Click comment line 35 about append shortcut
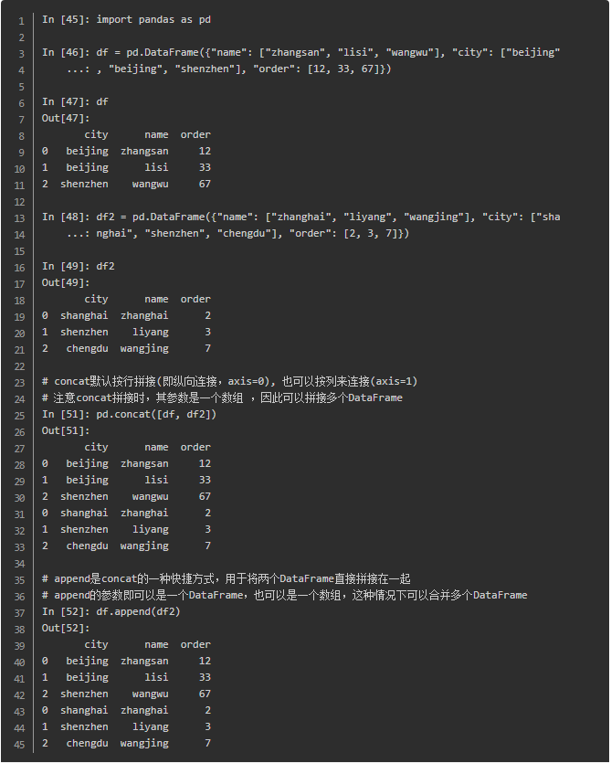Viewport: 611px width, 763px height. (x=226, y=578)
